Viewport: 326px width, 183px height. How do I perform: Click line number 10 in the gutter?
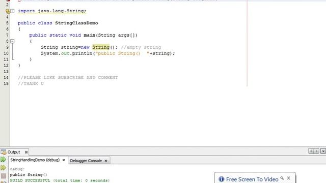[x=6, y=53]
